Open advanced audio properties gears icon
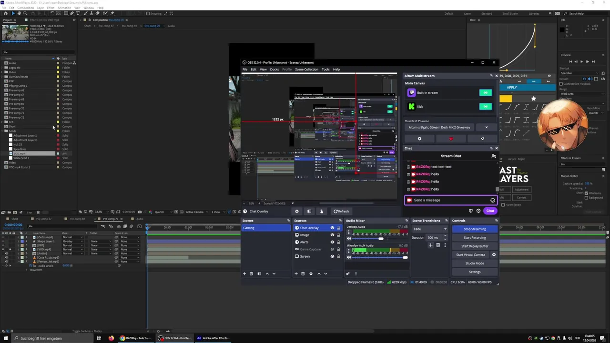The width and height of the screenshot is (610, 343). coord(347,273)
